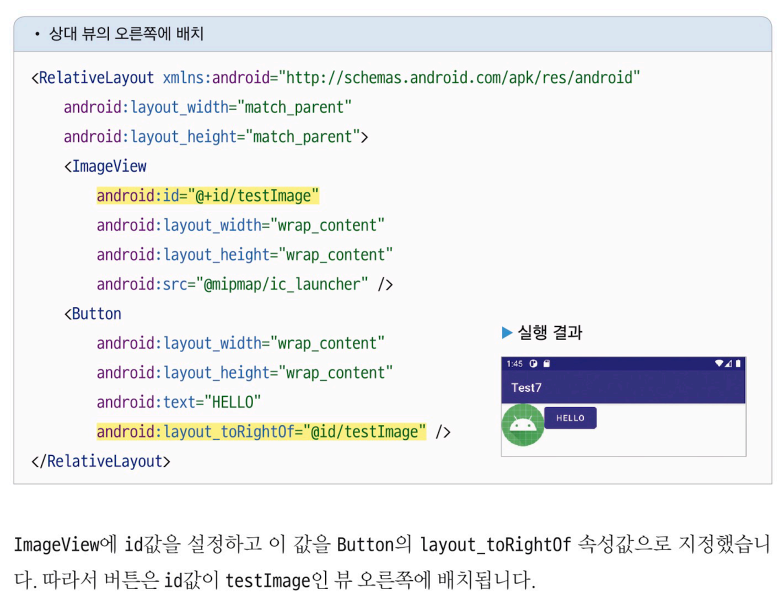Click the paragraph line starting ImageView에 id값을

pos(391,545)
